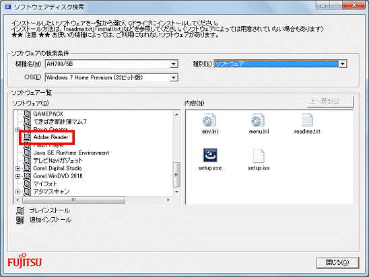Click the tree vertical scrollbar up arrow
Viewport: 369px width, 277px height.
176,114
